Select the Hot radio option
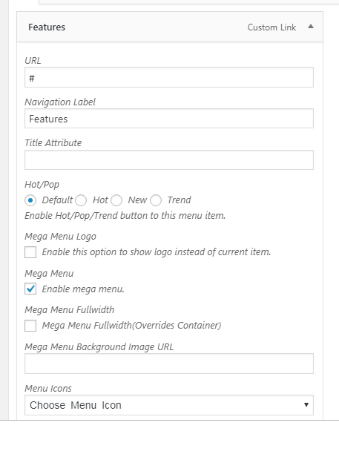 (81, 200)
